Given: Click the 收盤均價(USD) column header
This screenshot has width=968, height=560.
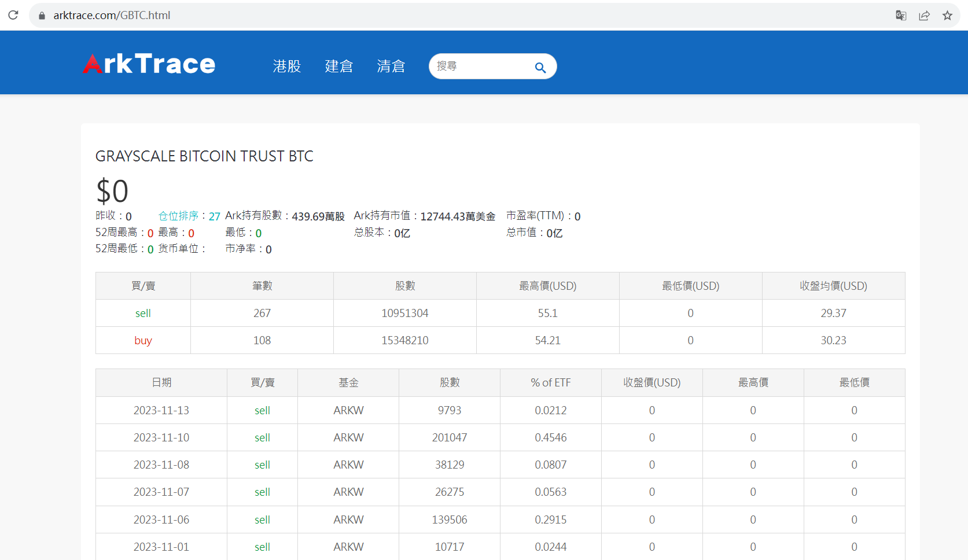Looking at the screenshot, I should [834, 286].
